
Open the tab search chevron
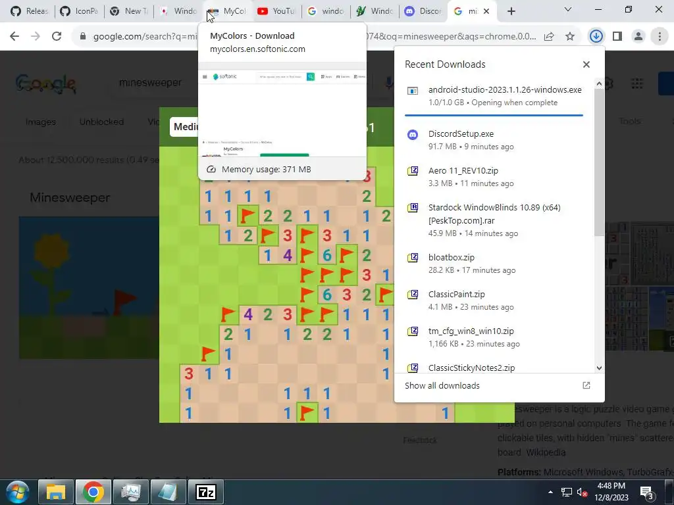coord(568,9)
